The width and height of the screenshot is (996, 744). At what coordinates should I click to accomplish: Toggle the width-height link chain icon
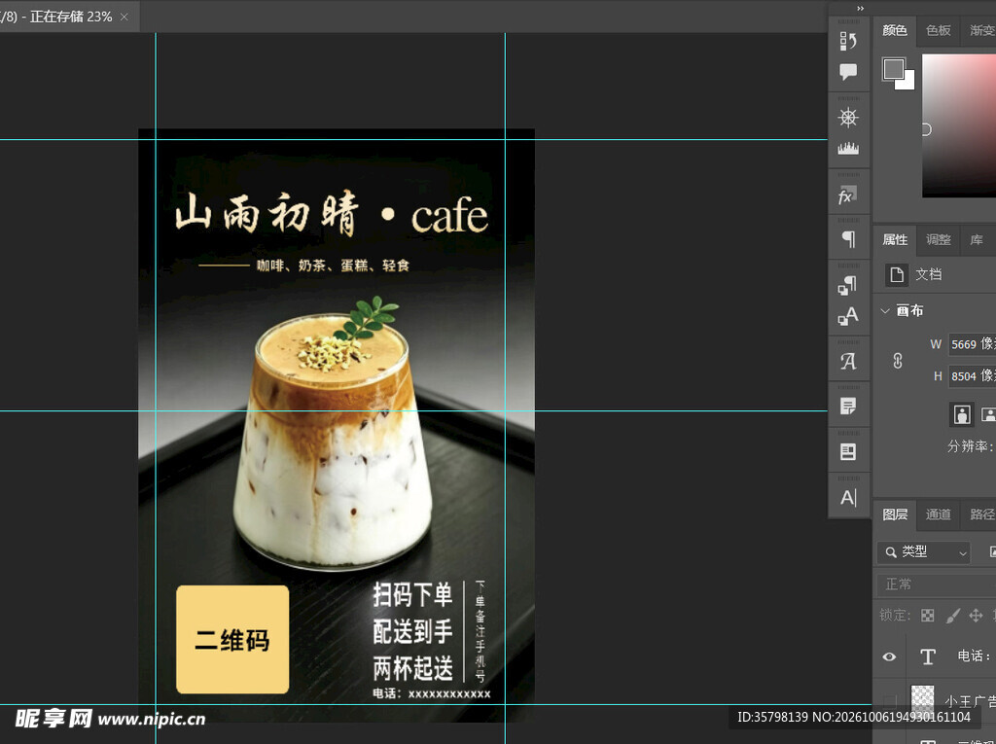[x=898, y=361]
